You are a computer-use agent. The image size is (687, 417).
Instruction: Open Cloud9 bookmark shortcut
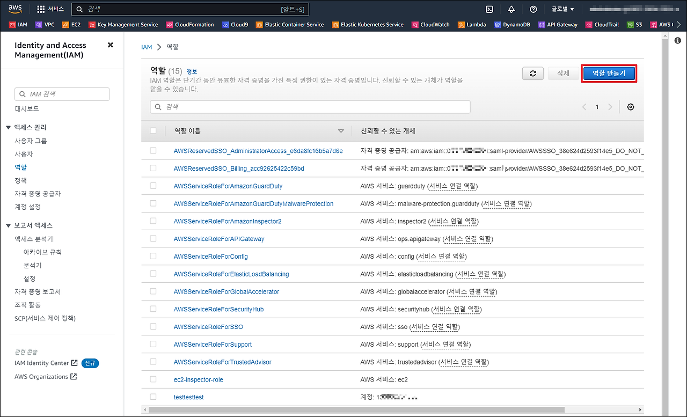[235, 25]
